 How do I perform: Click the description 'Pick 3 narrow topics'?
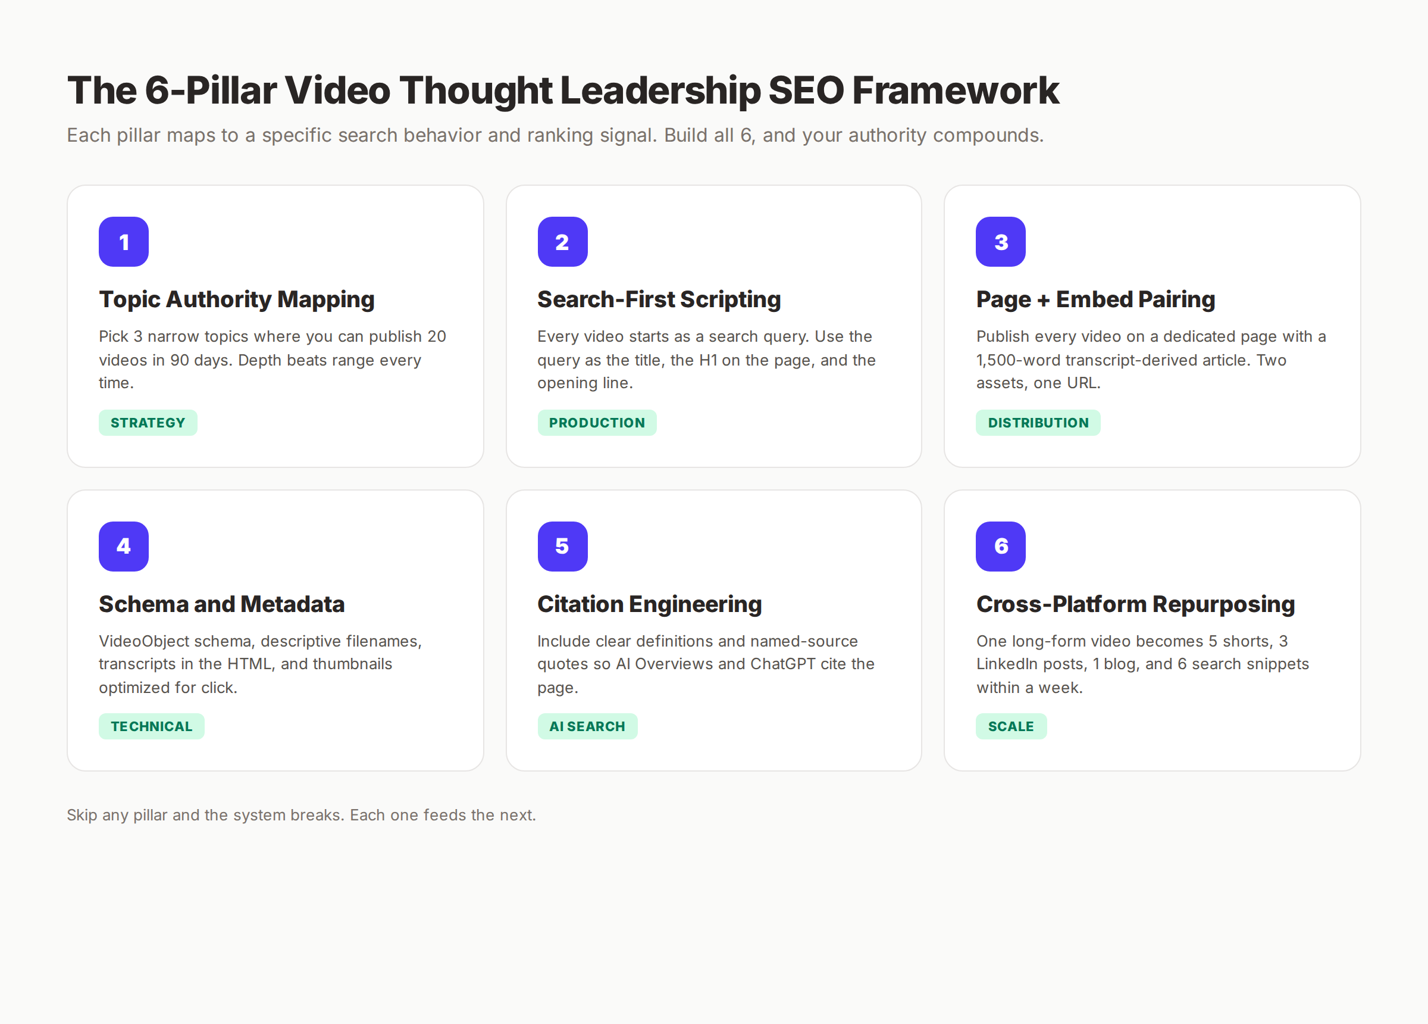(273, 360)
